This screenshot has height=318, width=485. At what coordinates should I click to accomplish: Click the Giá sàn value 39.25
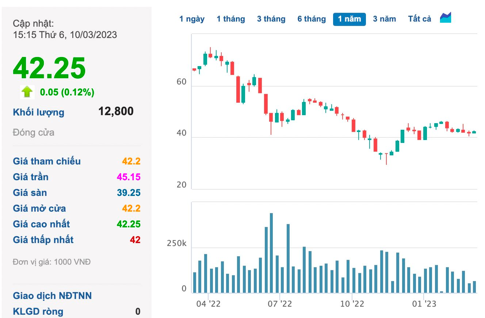tap(129, 193)
